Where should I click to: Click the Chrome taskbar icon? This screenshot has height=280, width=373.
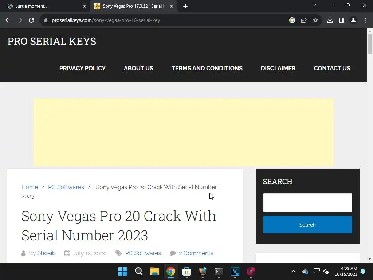[x=170, y=271]
